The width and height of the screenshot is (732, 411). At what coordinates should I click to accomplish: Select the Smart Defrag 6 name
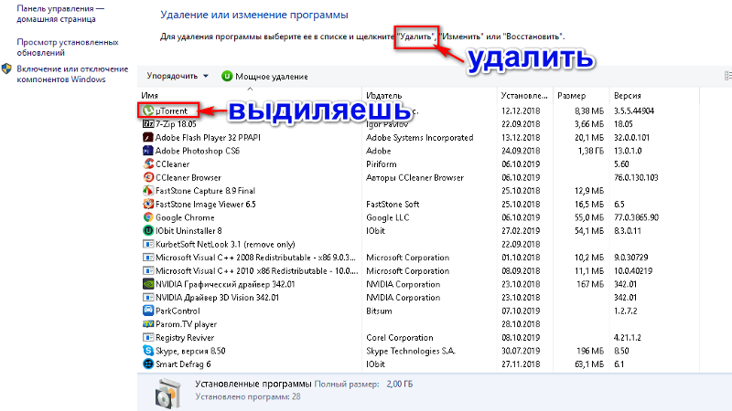tap(183, 364)
